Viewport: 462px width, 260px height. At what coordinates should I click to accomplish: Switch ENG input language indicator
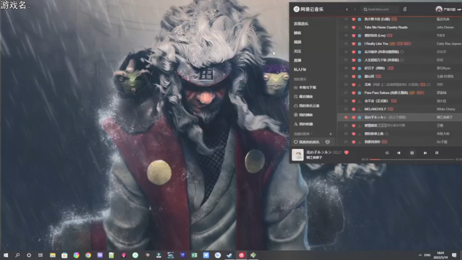pos(427,255)
